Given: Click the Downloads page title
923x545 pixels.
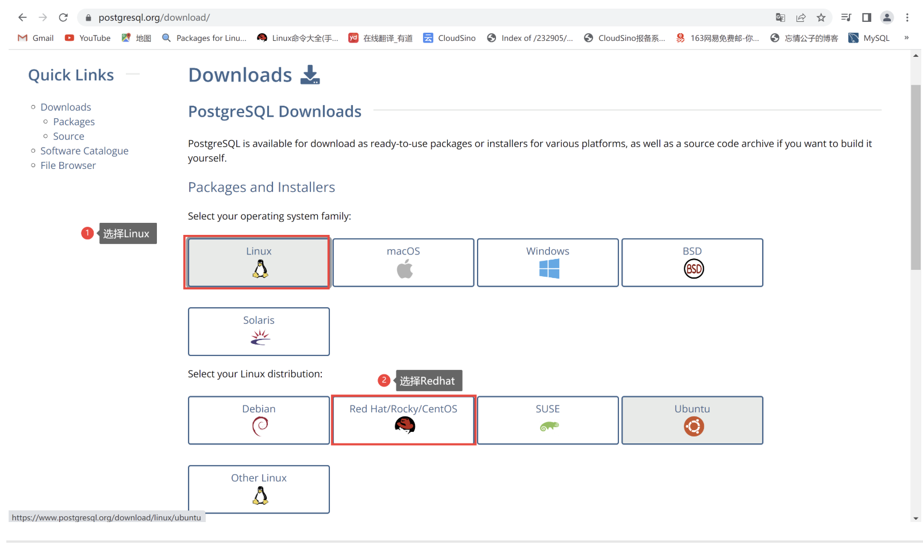Looking at the screenshot, I should (240, 75).
